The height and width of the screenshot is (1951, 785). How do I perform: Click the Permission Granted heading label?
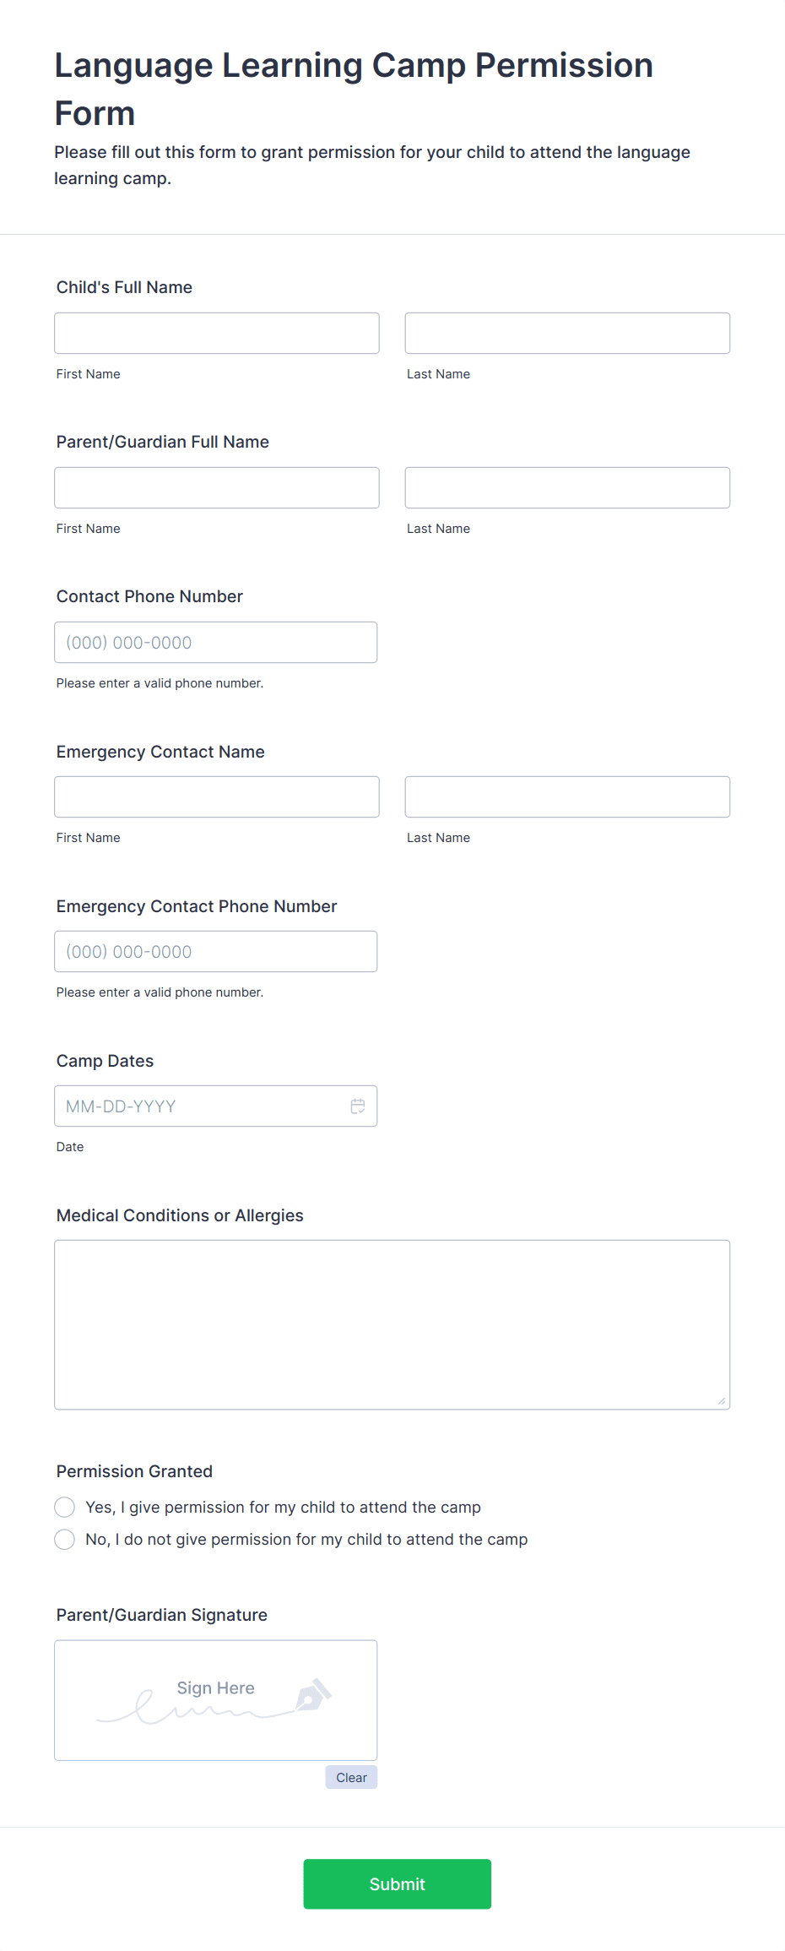coord(134,1471)
